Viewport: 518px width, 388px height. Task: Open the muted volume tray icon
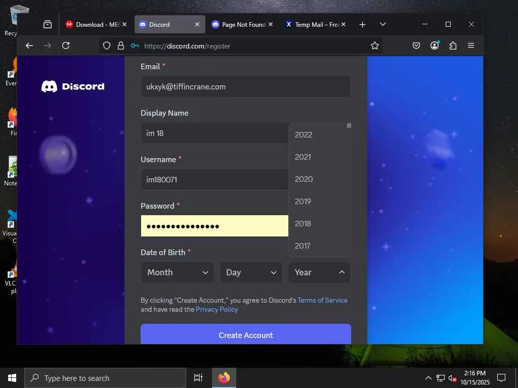(x=452, y=378)
